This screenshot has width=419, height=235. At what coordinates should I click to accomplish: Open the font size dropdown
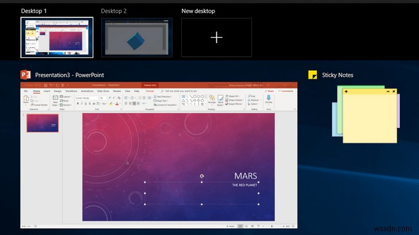[103, 98]
